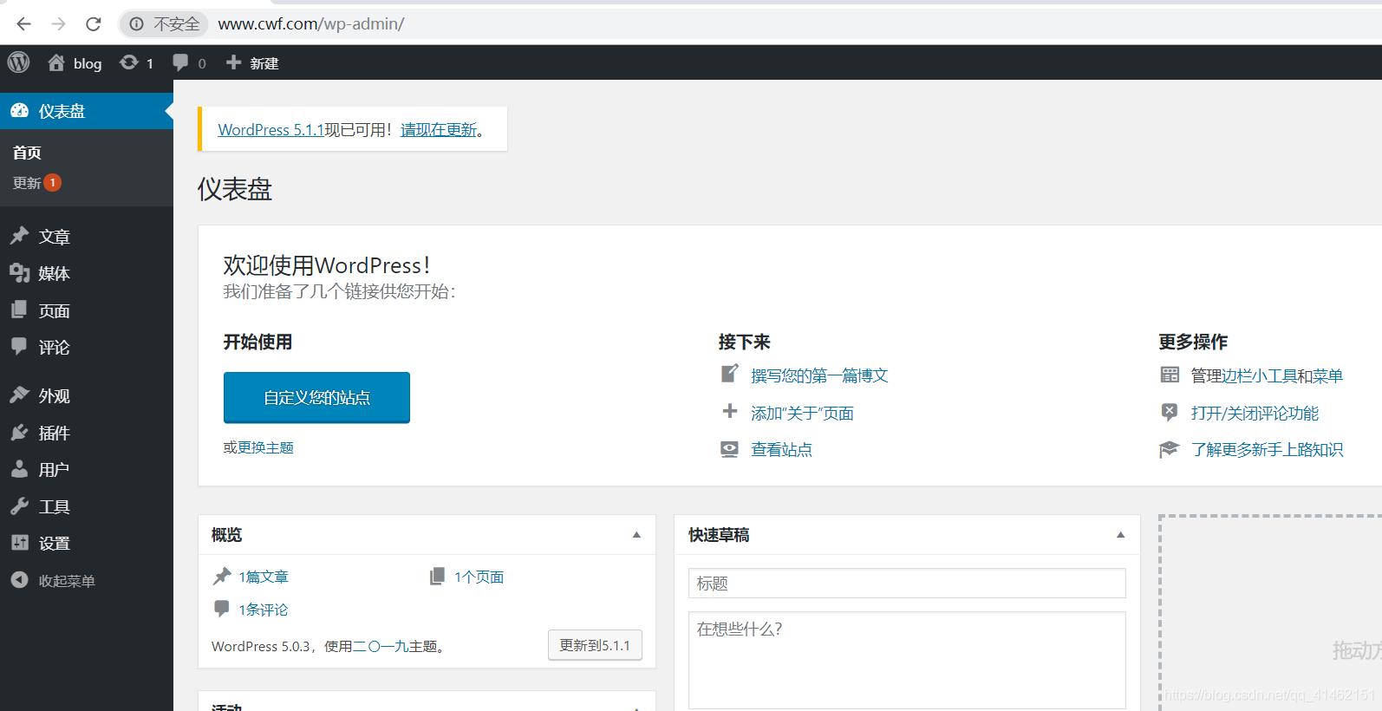Click the widgets icon beside 管理边栏小工具和菜单
The width and height of the screenshot is (1382, 711).
point(1170,375)
